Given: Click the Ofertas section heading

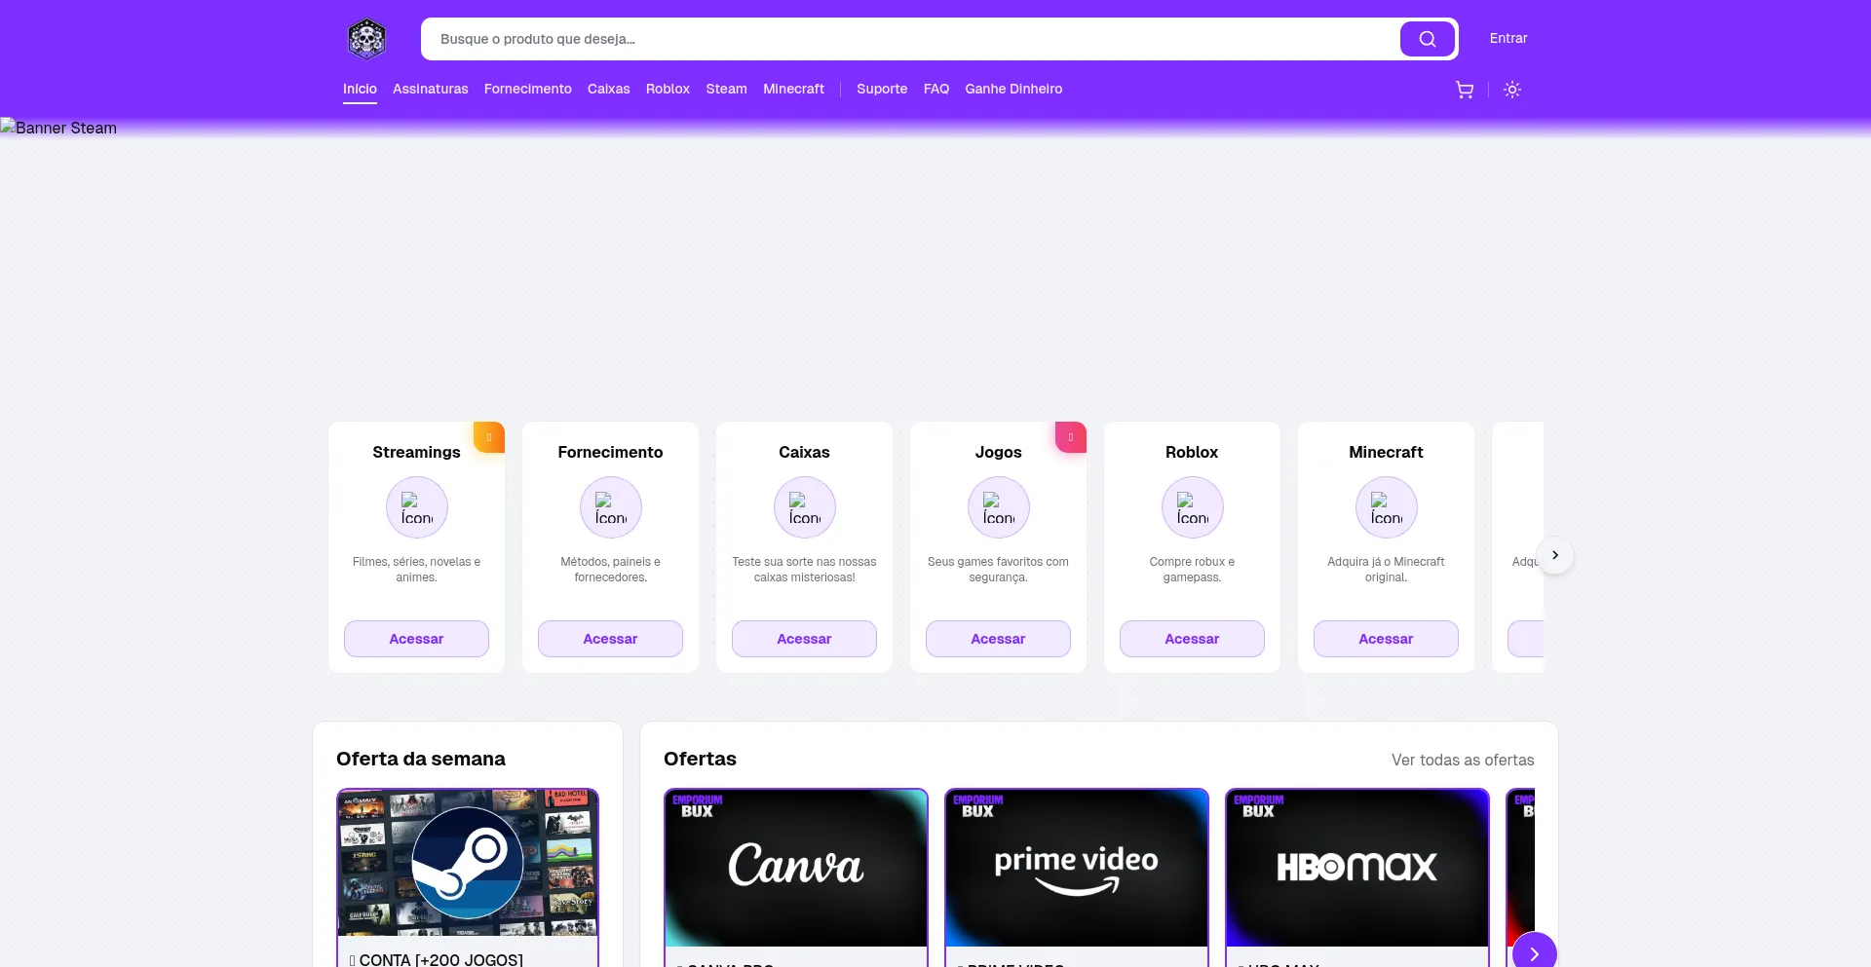Looking at the screenshot, I should coord(700,759).
